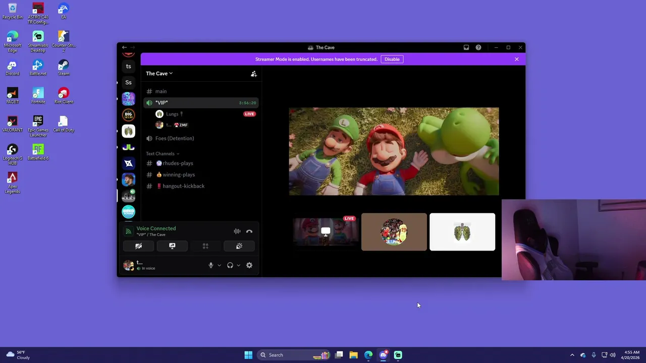Click the LIVE badge beside Lungs
The height and width of the screenshot is (363, 646).
click(249, 114)
